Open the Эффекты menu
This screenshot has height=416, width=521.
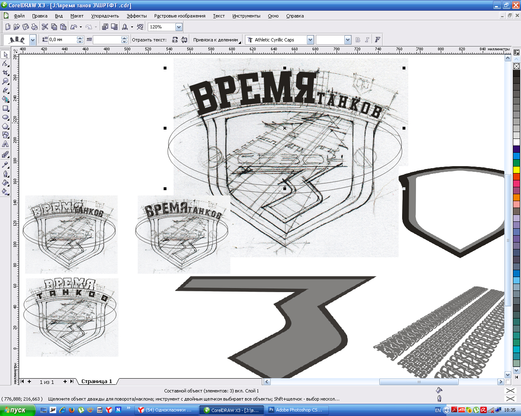(x=137, y=16)
